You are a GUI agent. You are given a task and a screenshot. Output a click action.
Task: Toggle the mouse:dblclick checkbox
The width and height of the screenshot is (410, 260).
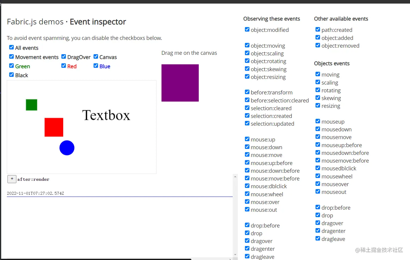(247, 186)
